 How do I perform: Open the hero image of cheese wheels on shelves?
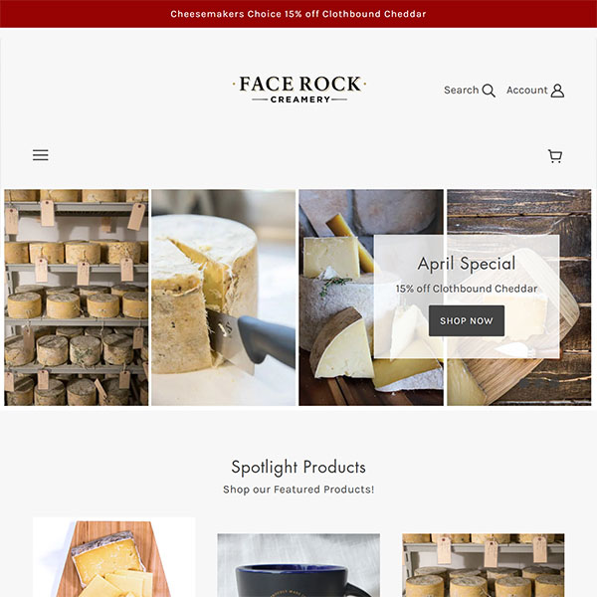[77, 298]
